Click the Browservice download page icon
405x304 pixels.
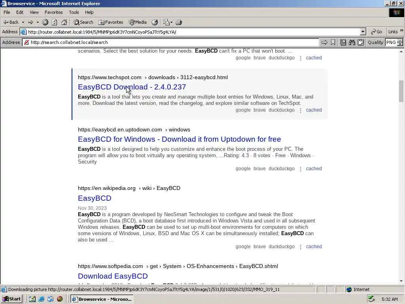[343, 42]
